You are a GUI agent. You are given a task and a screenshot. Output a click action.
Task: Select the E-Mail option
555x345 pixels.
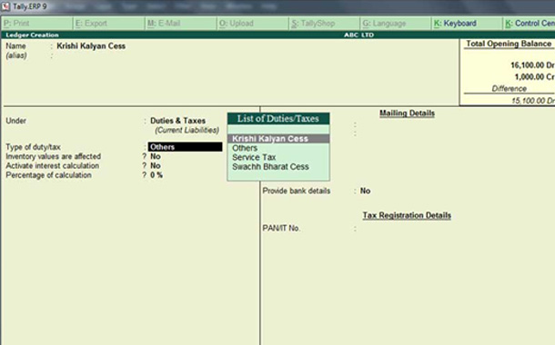[180, 24]
